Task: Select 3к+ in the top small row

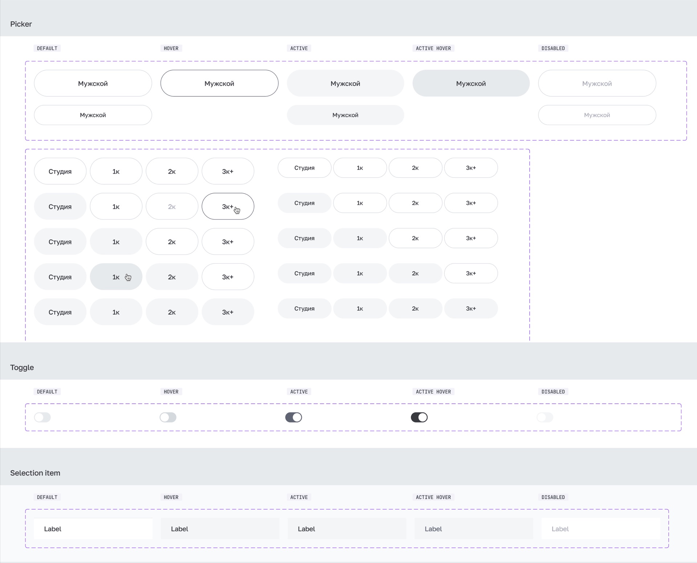Action: point(471,168)
